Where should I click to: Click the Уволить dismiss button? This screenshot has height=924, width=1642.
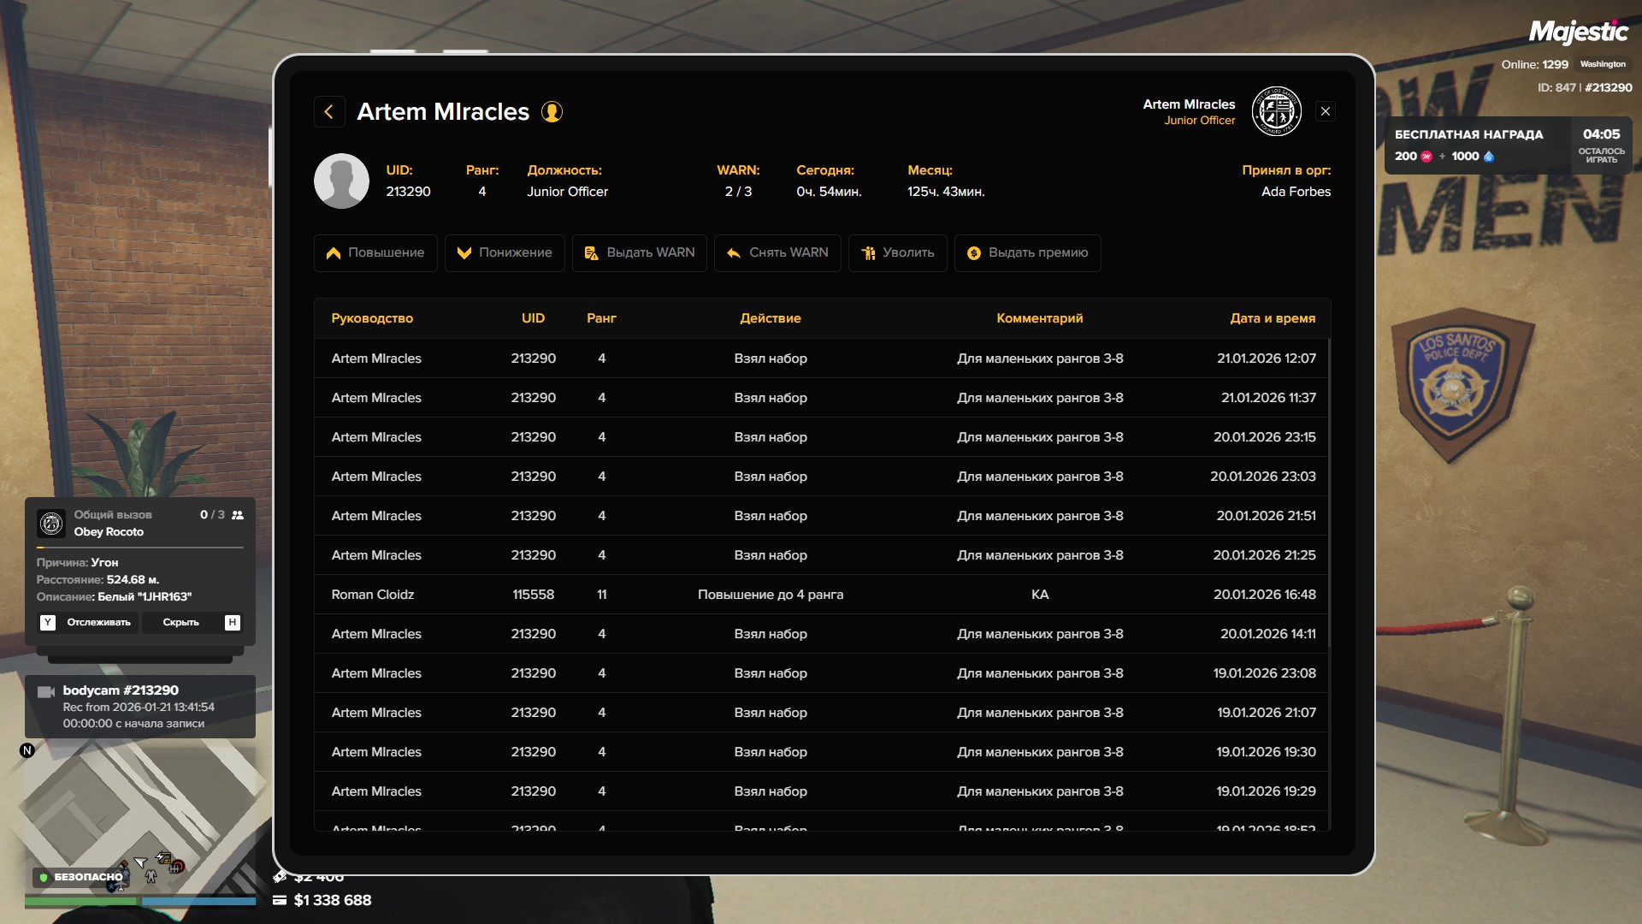click(897, 253)
